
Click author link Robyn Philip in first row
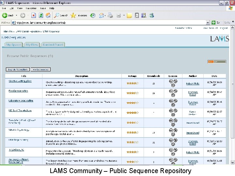tap(193, 84)
